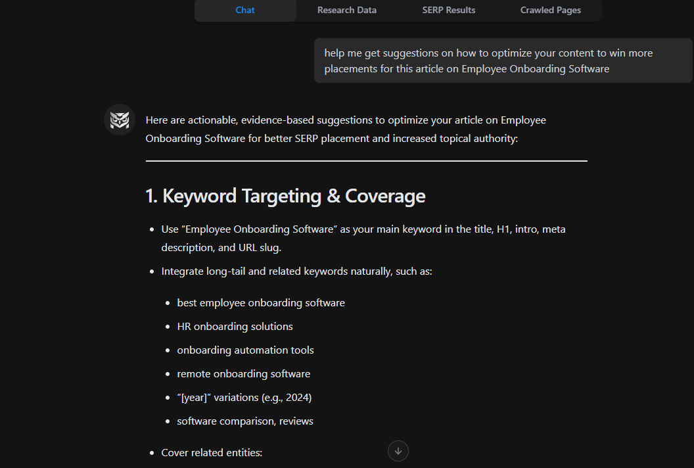
Task: Select the bullet about main keyword in title
Action: tap(363, 238)
